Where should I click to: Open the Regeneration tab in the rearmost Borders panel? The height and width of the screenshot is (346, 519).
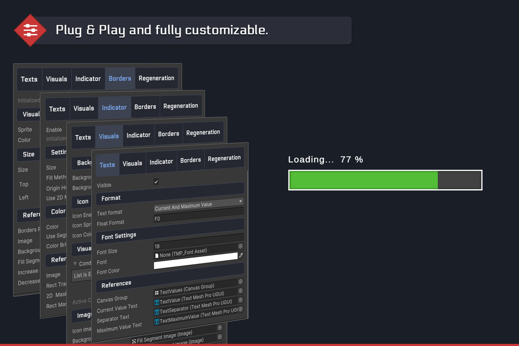point(157,78)
